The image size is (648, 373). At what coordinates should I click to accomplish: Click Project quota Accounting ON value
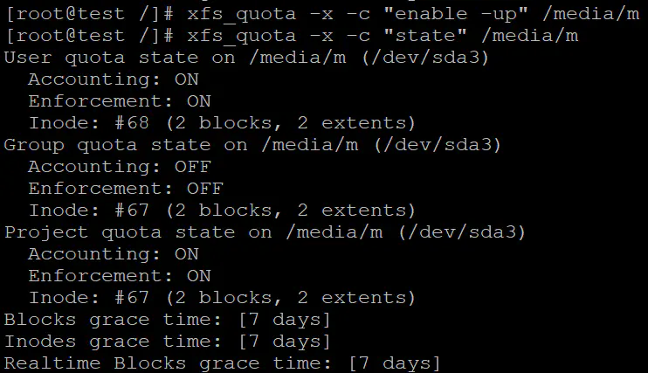186,254
